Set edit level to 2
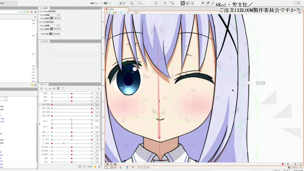 pos(105,3)
